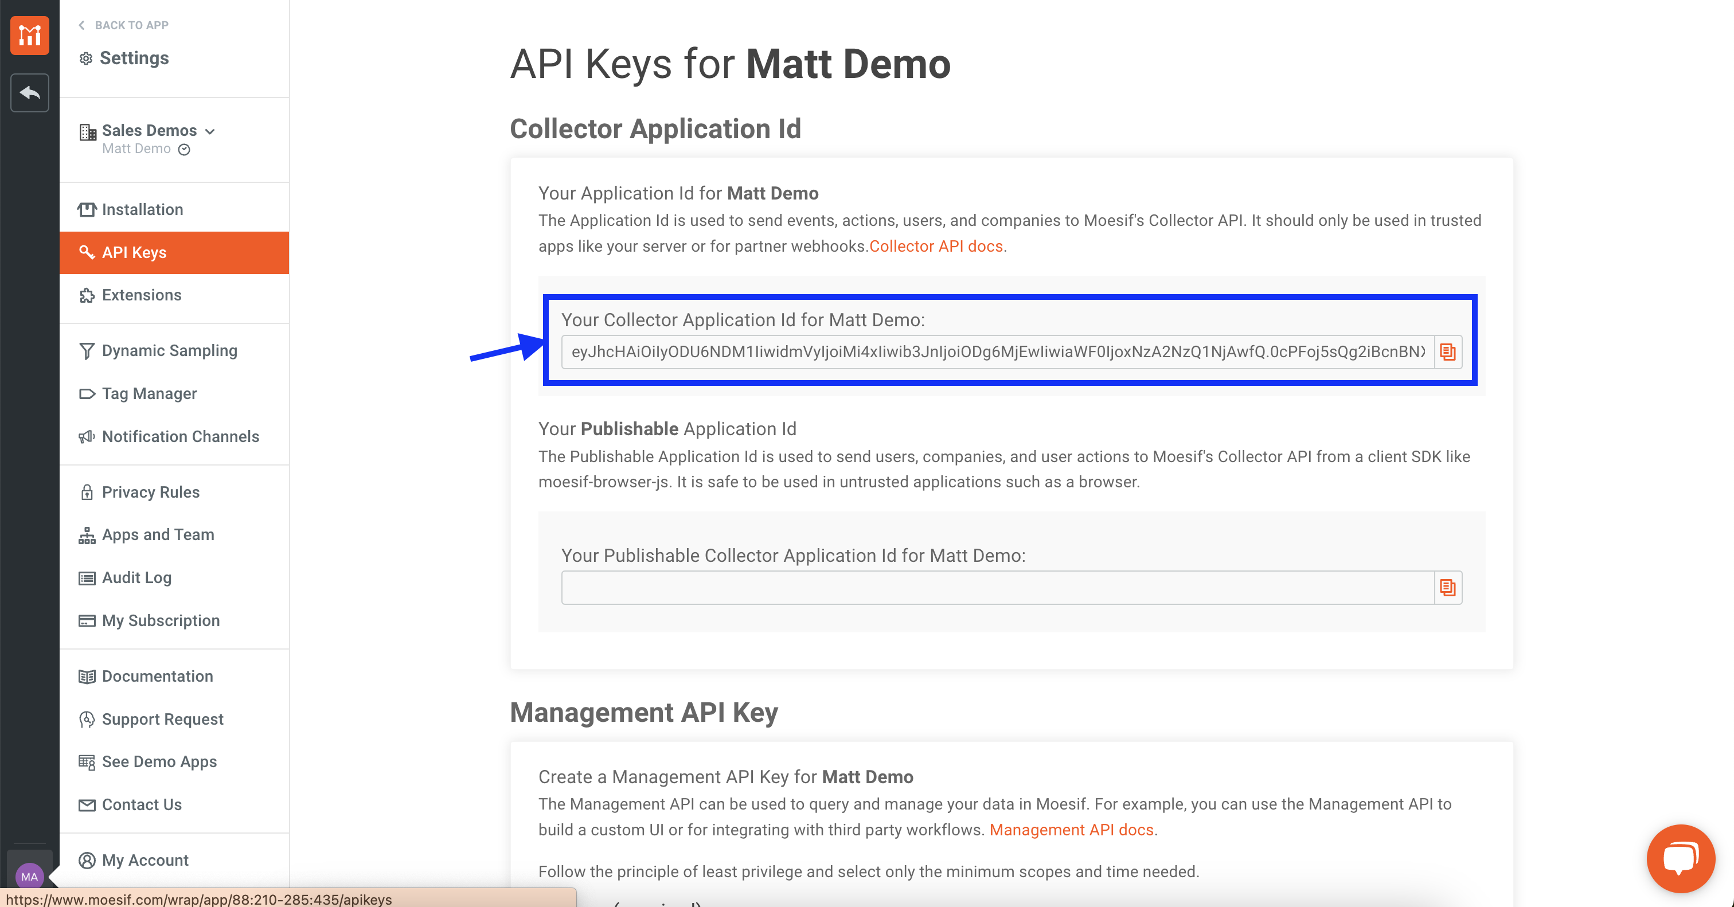
Task: Click the MA avatar at bottom left
Action: point(30,877)
